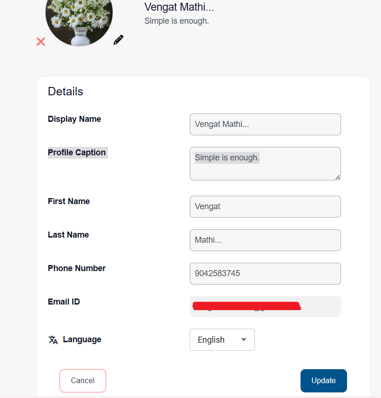Click inside the Profile Caption text area
This screenshot has height=398, width=381.
tap(265, 164)
